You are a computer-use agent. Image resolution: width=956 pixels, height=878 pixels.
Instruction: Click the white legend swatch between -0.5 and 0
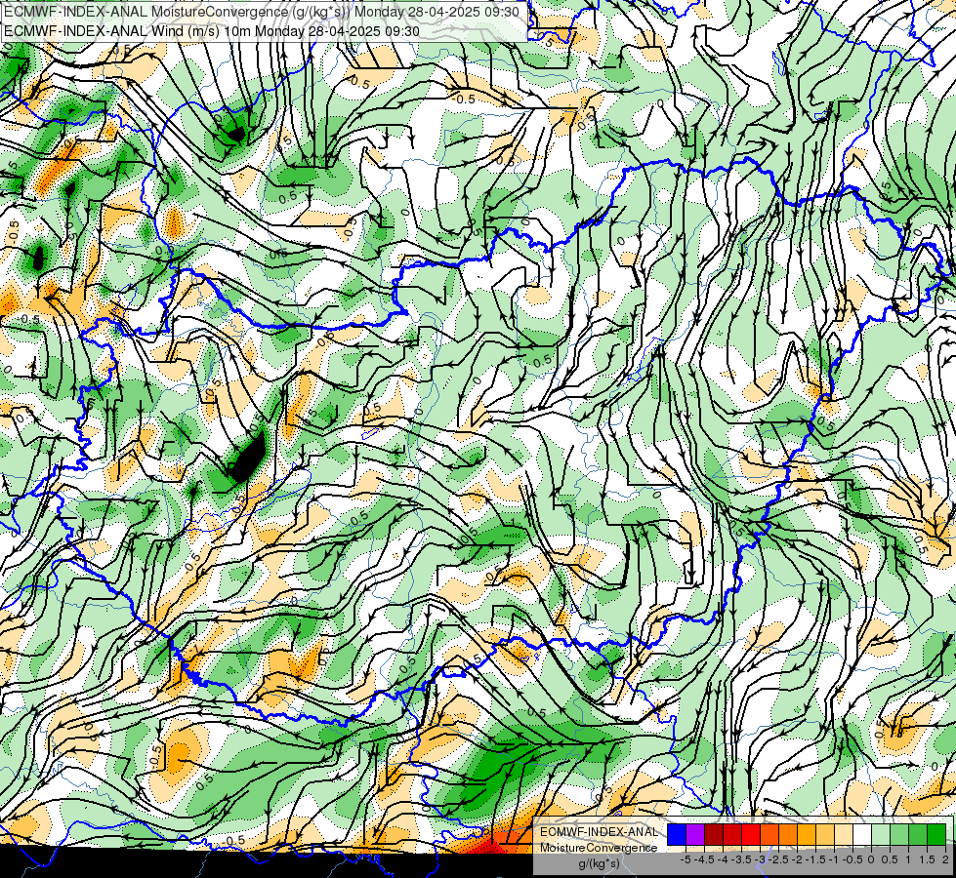[862, 834]
